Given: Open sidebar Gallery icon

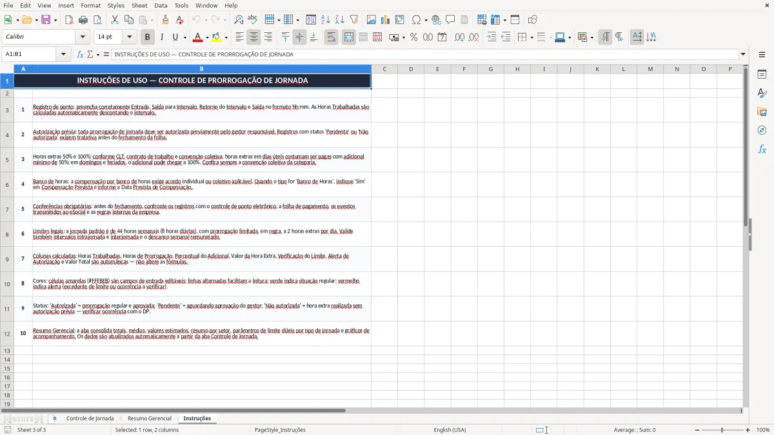Looking at the screenshot, I should (762, 111).
